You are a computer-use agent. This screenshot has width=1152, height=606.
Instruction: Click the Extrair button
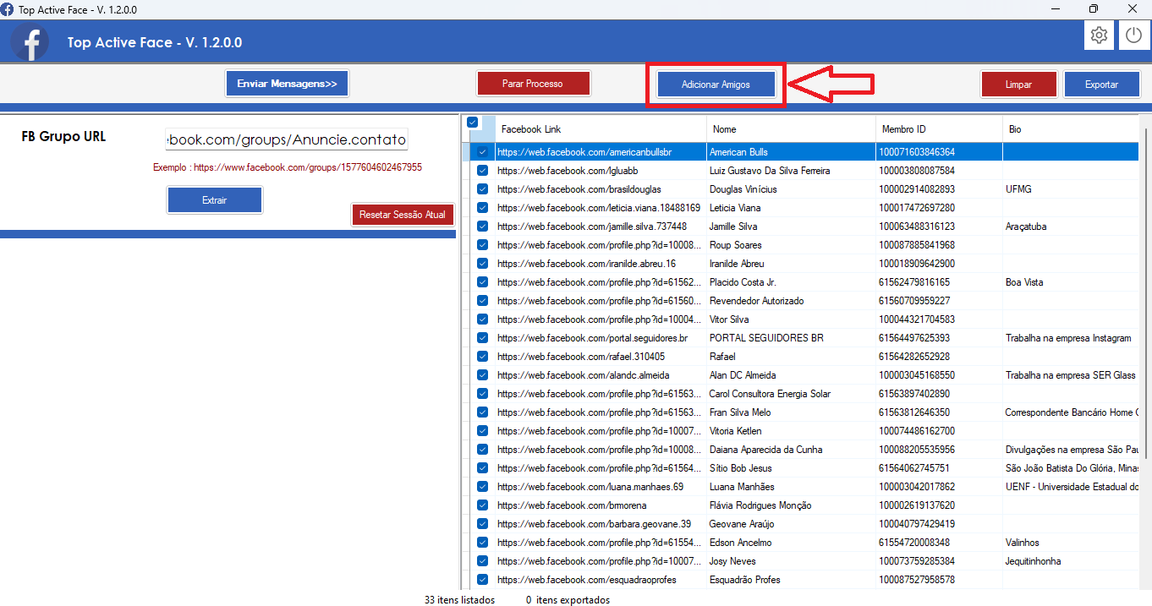click(x=214, y=200)
